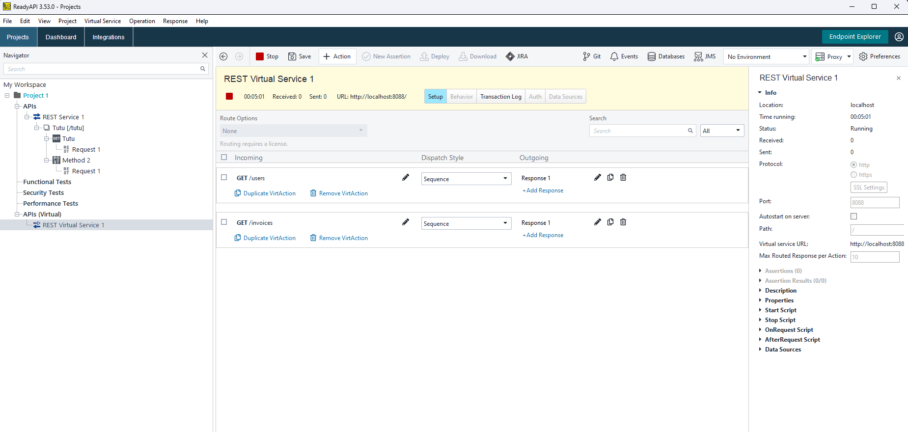Delete Response 1 of GET /invoices
Viewport: 908px width, 432px height.
tap(623, 222)
